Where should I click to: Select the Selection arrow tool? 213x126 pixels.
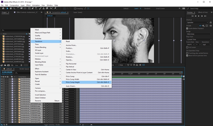pos(7,9)
